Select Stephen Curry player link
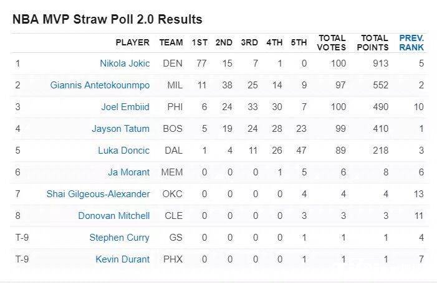Image resolution: width=437 pixels, height=283 pixels. click(x=119, y=238)
